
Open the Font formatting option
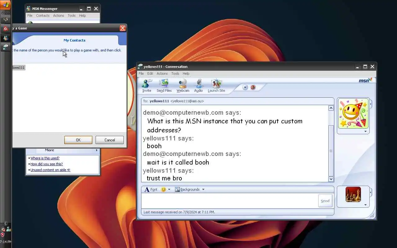(151, 189)
